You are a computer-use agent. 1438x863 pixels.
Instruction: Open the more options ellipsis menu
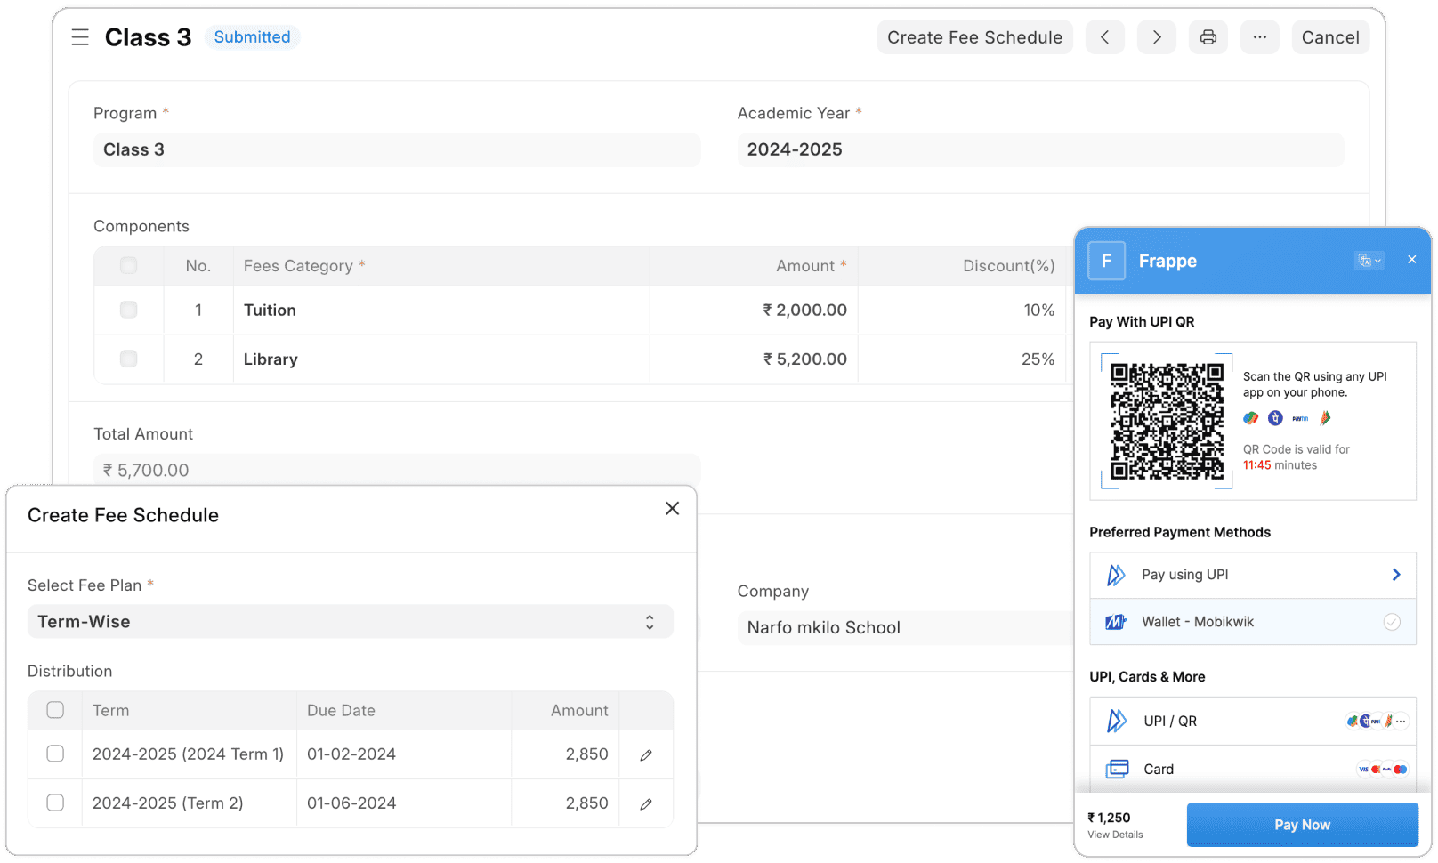pos(1259,36)
